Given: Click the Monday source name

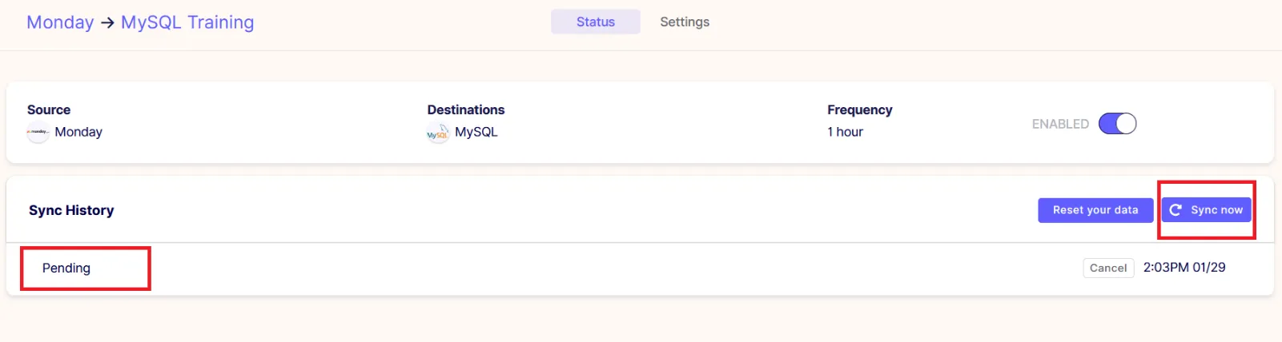Looking at the screenshot, I should coord(78,132).
